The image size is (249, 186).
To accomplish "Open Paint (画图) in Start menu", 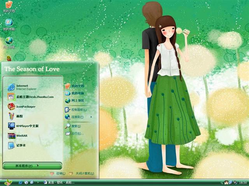I will [15, 116].
